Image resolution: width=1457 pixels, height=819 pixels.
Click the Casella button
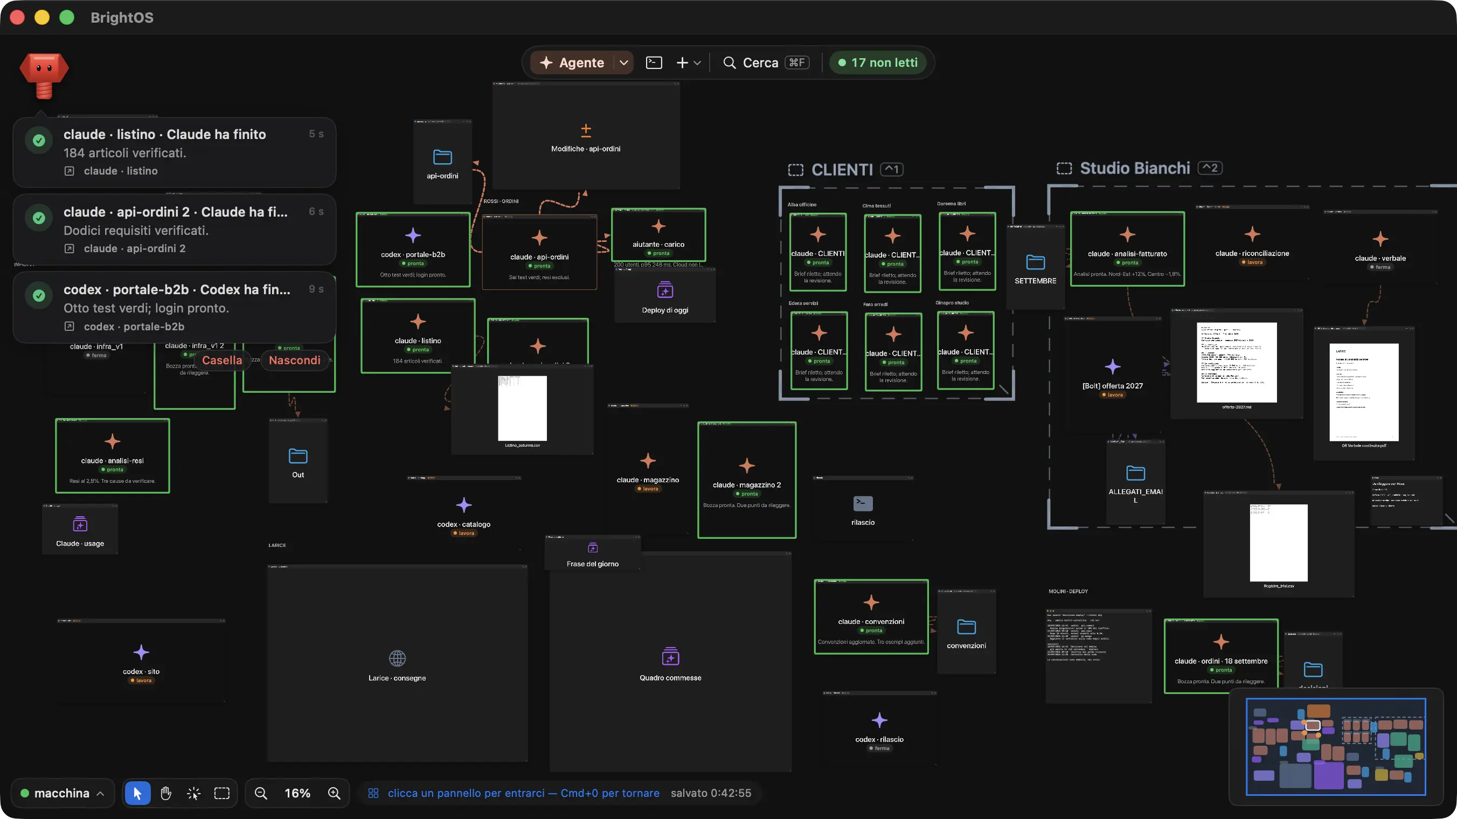[221, 360]
